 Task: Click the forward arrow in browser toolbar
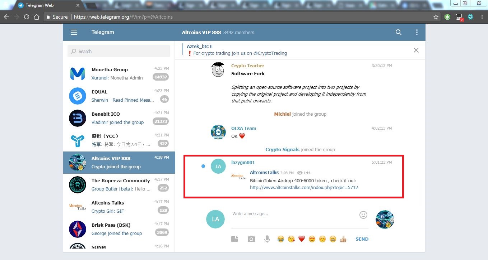17,17
